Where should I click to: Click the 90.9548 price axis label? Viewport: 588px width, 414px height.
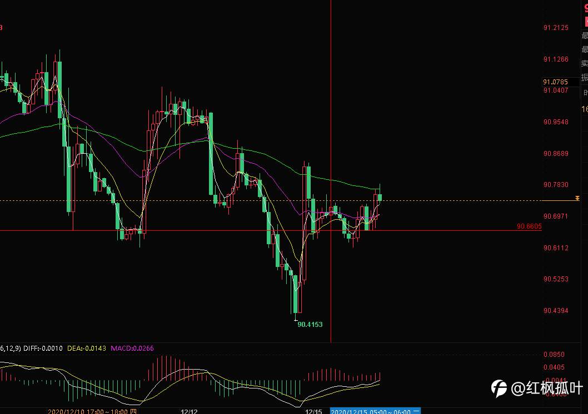(x=556, y=122)
